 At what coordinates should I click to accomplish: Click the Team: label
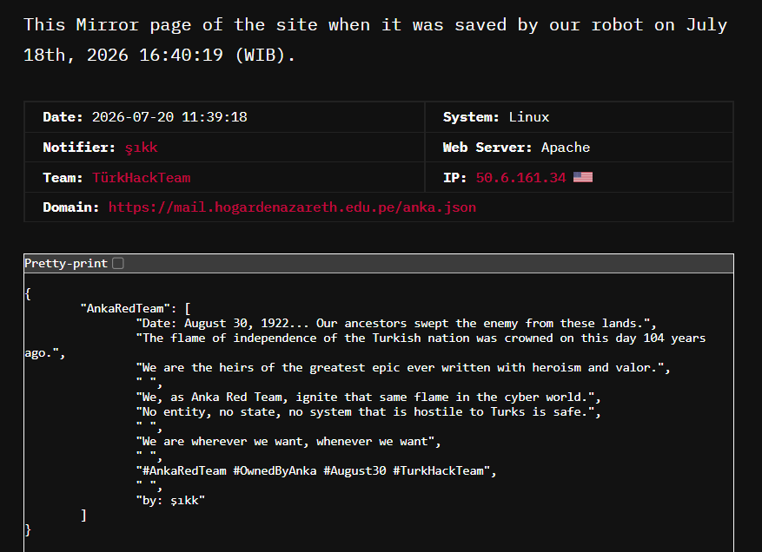coord(63,178)
